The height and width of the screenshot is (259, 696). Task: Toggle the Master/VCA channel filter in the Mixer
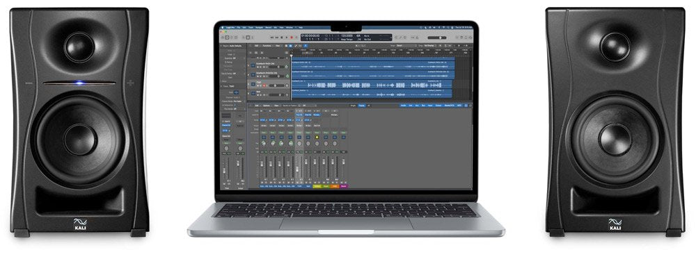(450, 106)
